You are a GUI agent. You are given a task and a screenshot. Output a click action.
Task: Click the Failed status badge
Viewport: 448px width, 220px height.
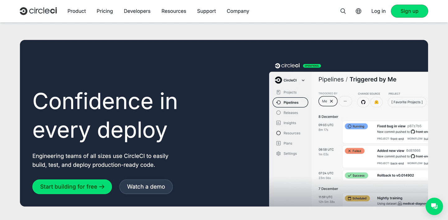354,151
